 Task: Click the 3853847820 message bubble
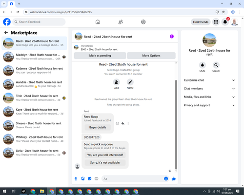pos(92,137)
